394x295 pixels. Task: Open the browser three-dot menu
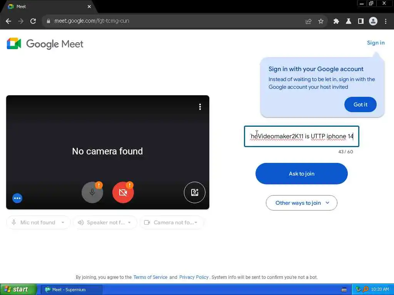click(386, 22)
